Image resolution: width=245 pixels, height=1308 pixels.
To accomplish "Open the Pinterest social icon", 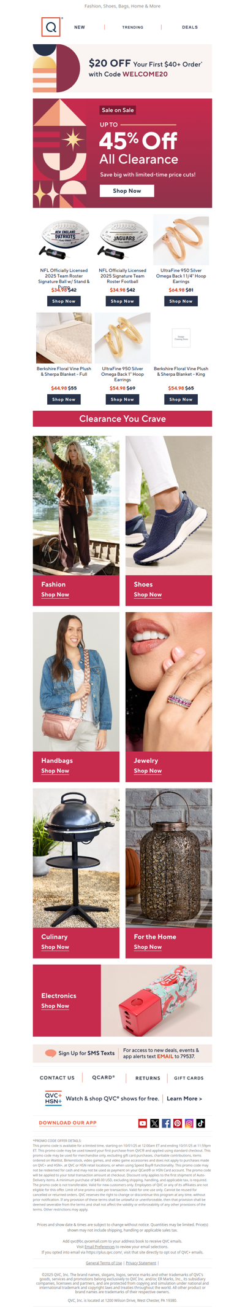I will (178, 1123).
